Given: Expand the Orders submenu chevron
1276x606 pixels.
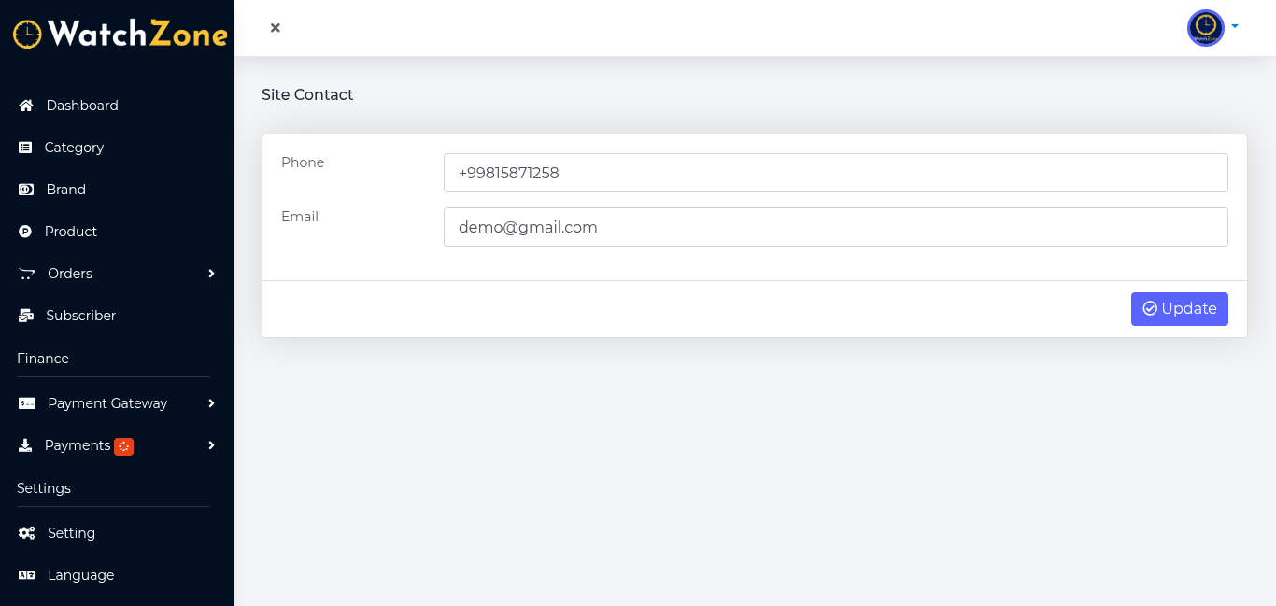Looking at the screenshot, I should [x=211, y=274].
